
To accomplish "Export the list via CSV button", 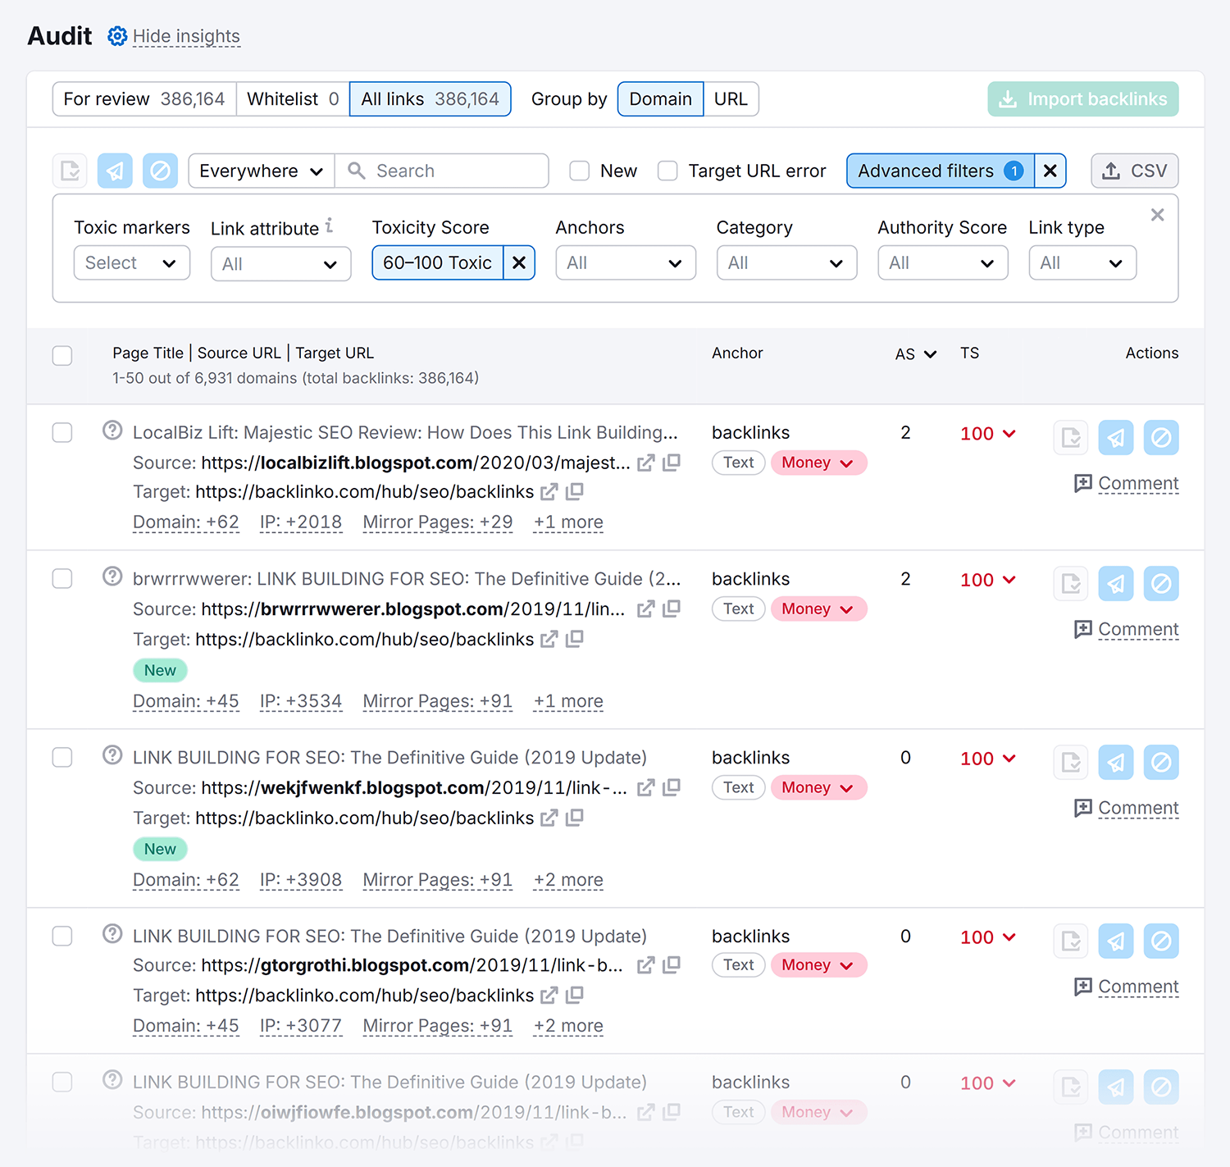I will [x=1135, y=171].
